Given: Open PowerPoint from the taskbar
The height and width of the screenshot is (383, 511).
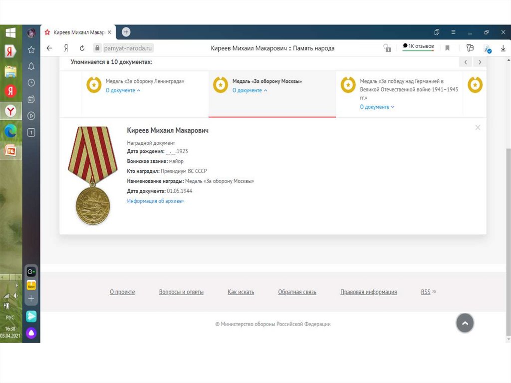Looking at the screenshot, I should (x=10, y=151).
